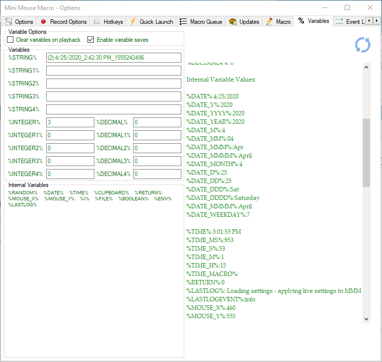The image size is (382, 362).
Task: Maximize the Mini Mouse Macro Options window
Action: [347, 7]
